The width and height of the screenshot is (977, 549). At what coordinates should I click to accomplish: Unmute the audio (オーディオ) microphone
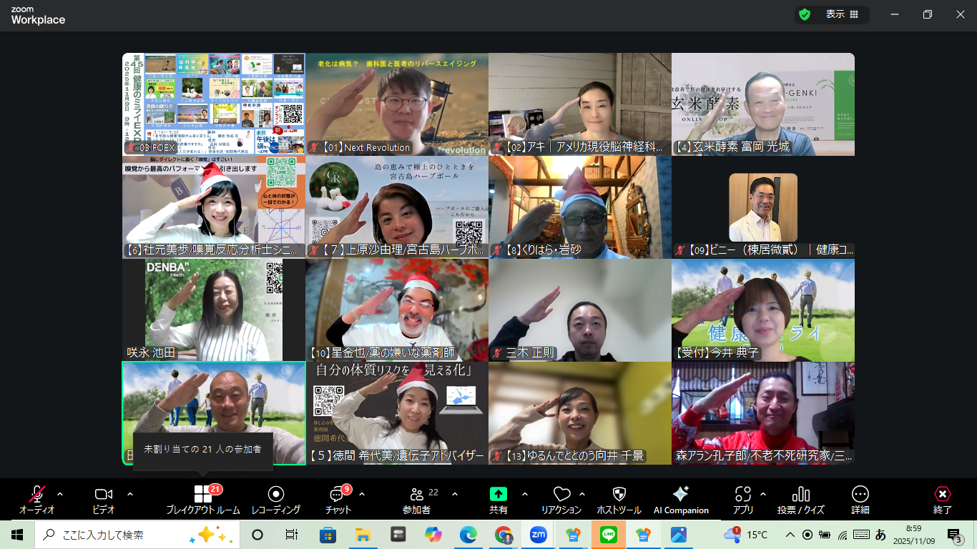[x=36, y=495]
